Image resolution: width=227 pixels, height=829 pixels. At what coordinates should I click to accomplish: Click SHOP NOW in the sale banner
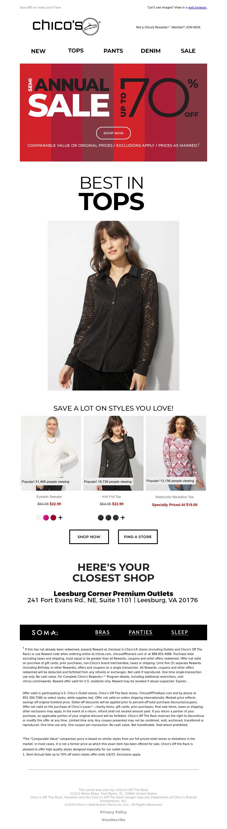coord(113,133)
